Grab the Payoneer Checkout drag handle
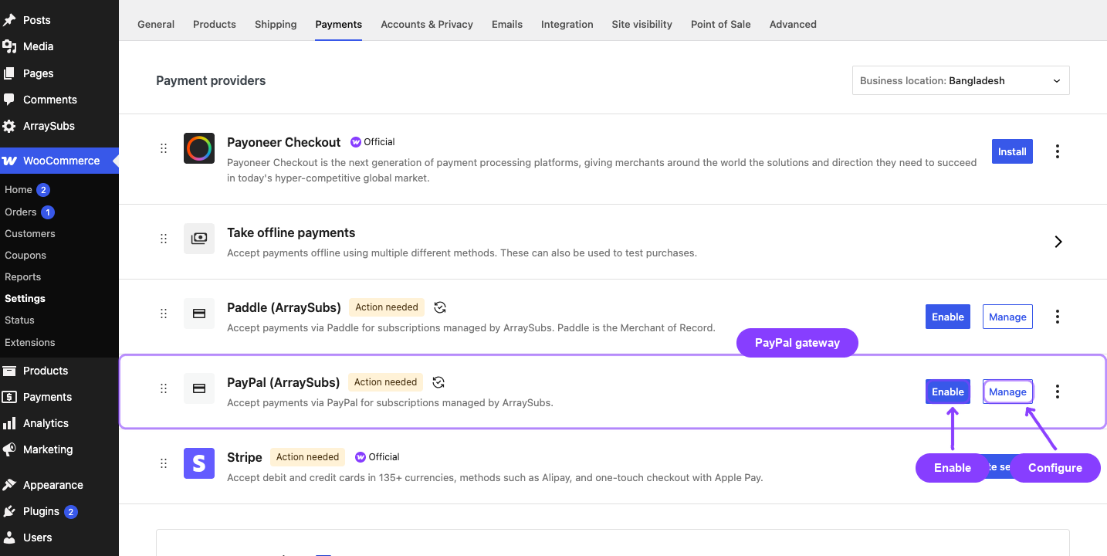 point(164,148)
